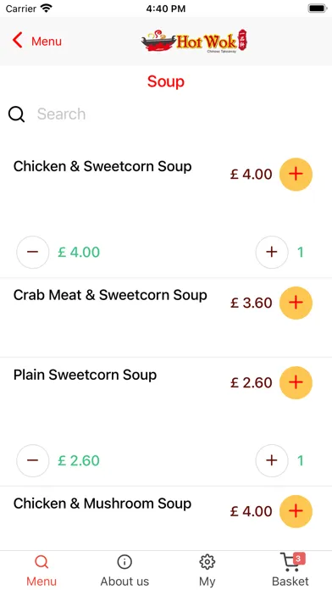Open the Basket tab
Screen dimensions: 332x590
click(x=290, y=571)
